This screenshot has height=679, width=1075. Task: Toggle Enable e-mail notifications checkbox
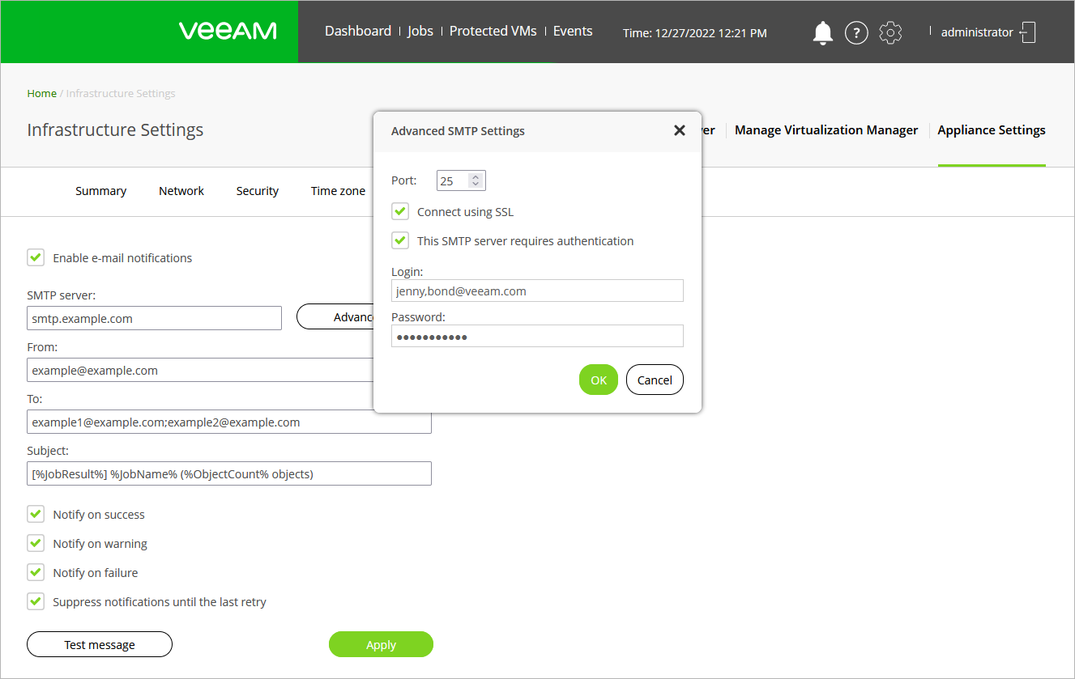click(36, 258)
